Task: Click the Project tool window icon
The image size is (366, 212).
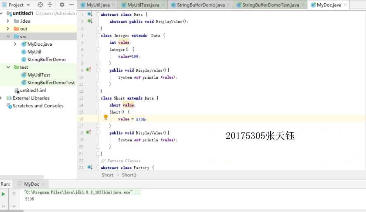Action: [4, 5]
